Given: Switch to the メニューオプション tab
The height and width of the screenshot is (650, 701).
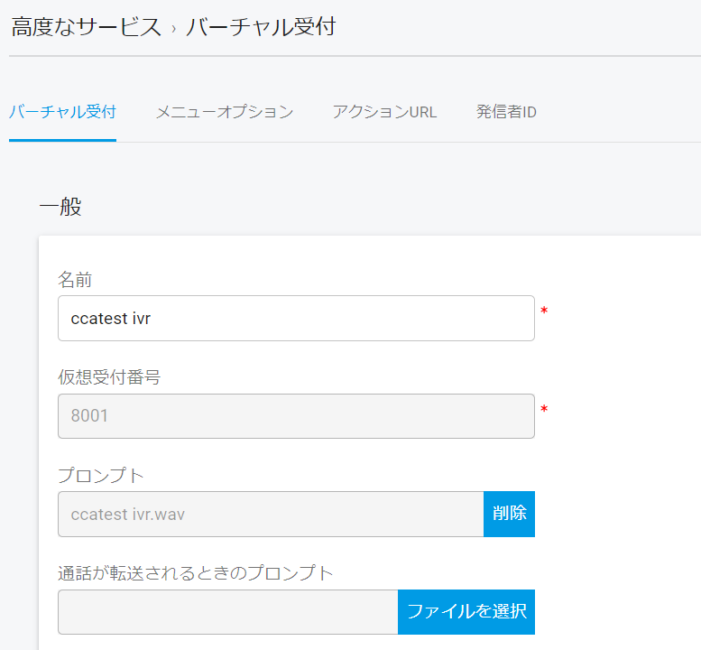Looking at the screenshot, I should (225, 112).
